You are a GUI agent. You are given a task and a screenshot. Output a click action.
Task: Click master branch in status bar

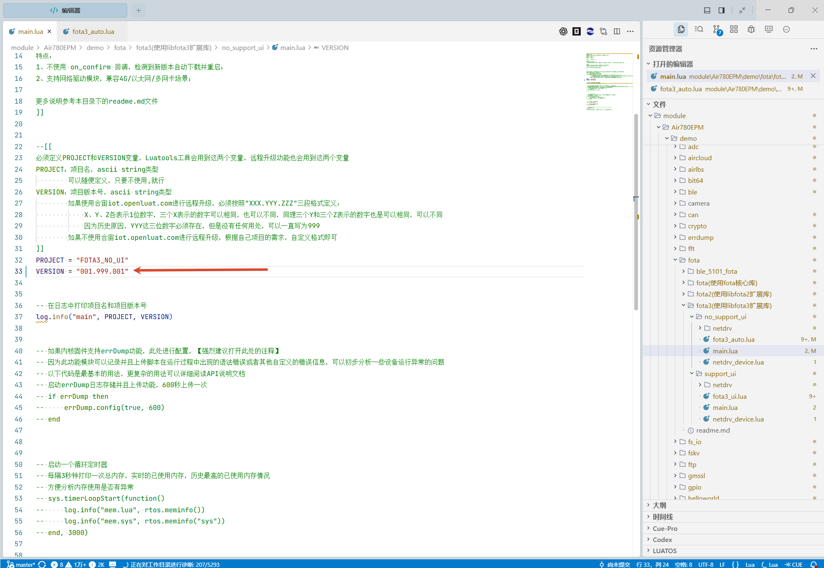[x=21, y=564]
